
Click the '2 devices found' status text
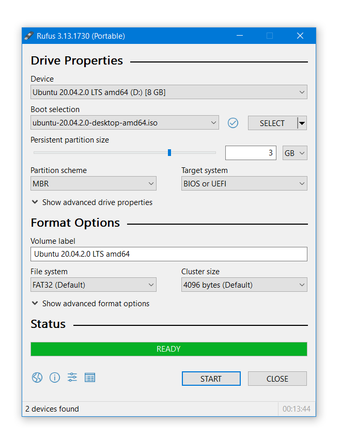coord(52,409)
